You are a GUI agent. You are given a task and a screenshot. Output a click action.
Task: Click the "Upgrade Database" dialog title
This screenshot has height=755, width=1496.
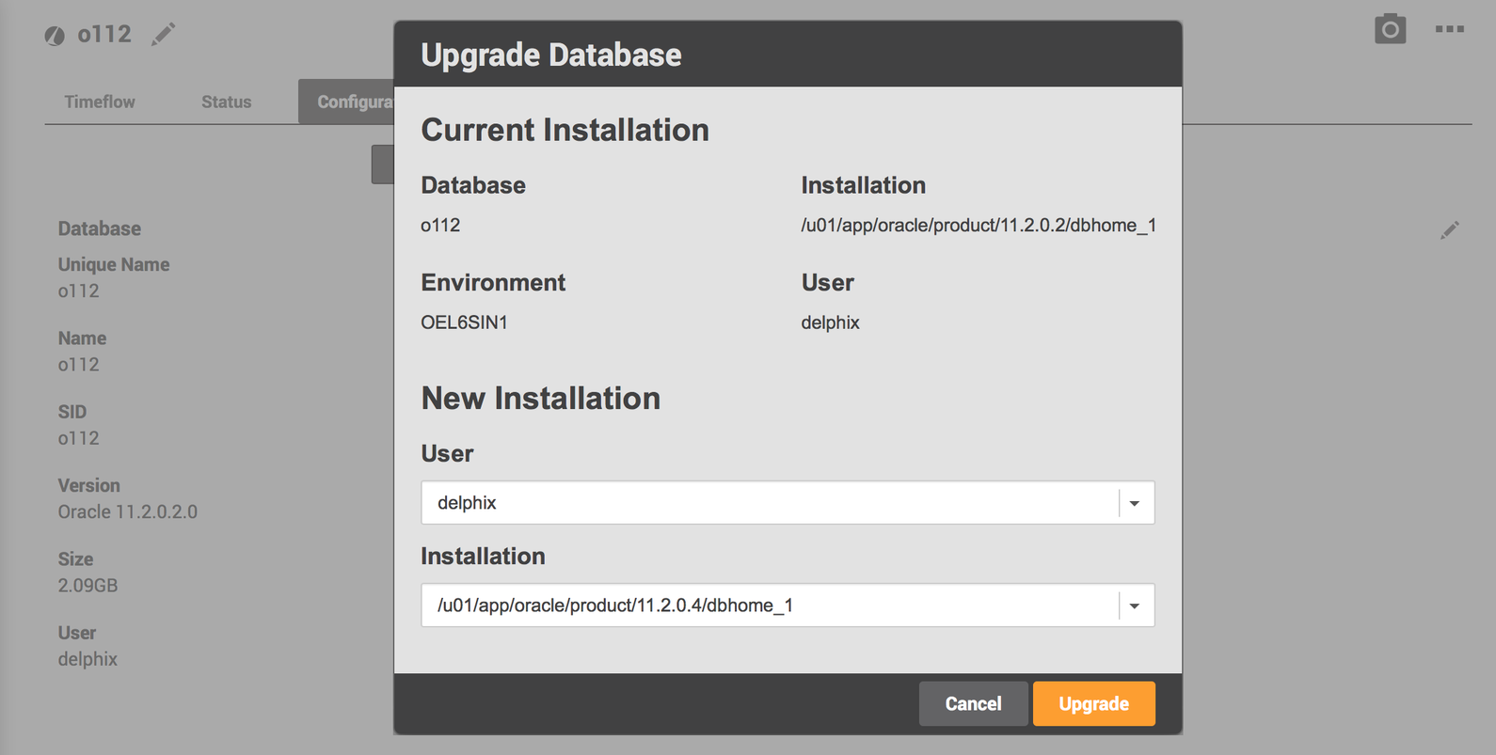coord(551,55)
